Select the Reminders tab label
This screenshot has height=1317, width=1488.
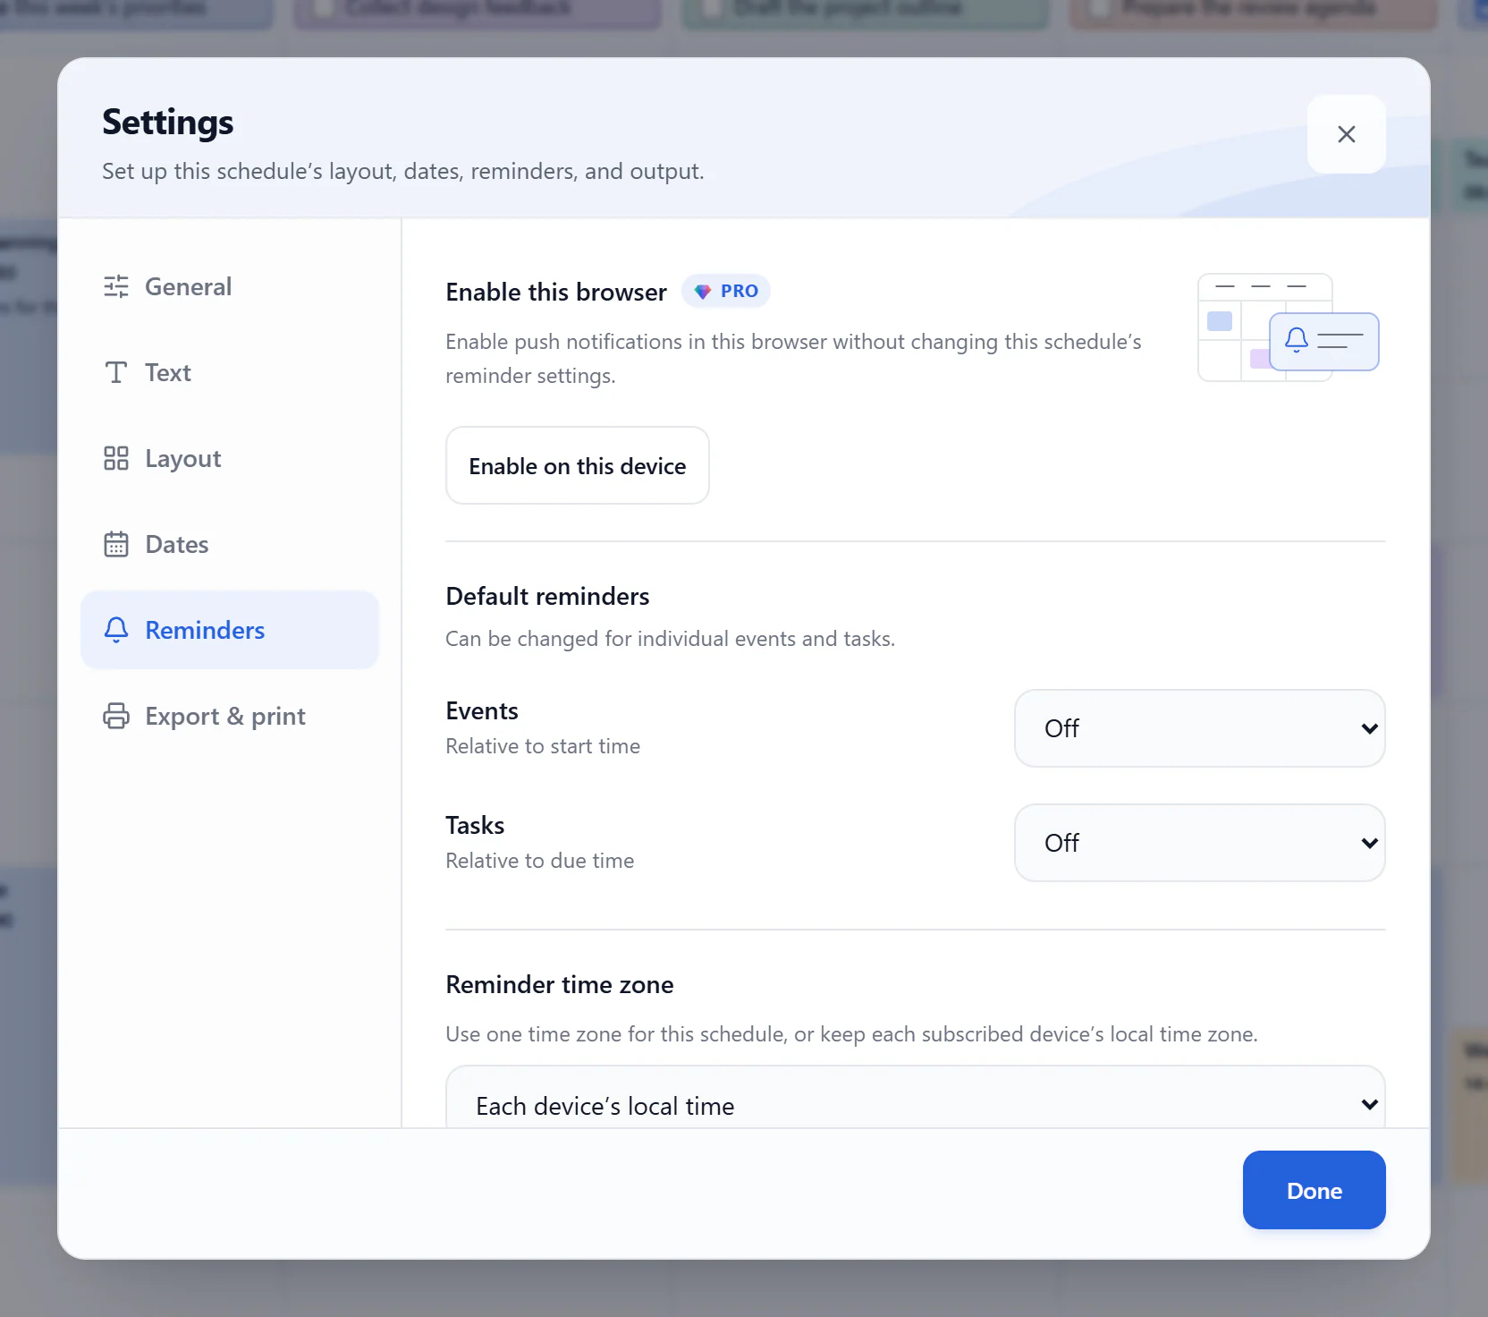205,630
